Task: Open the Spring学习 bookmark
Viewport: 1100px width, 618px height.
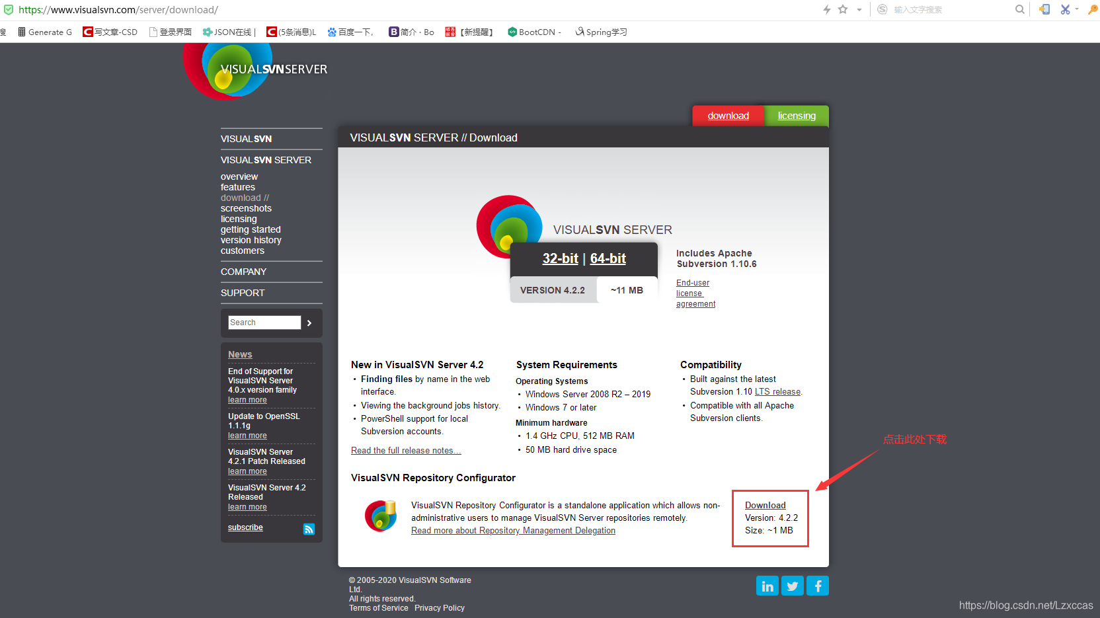Action: tap(601, 32)
